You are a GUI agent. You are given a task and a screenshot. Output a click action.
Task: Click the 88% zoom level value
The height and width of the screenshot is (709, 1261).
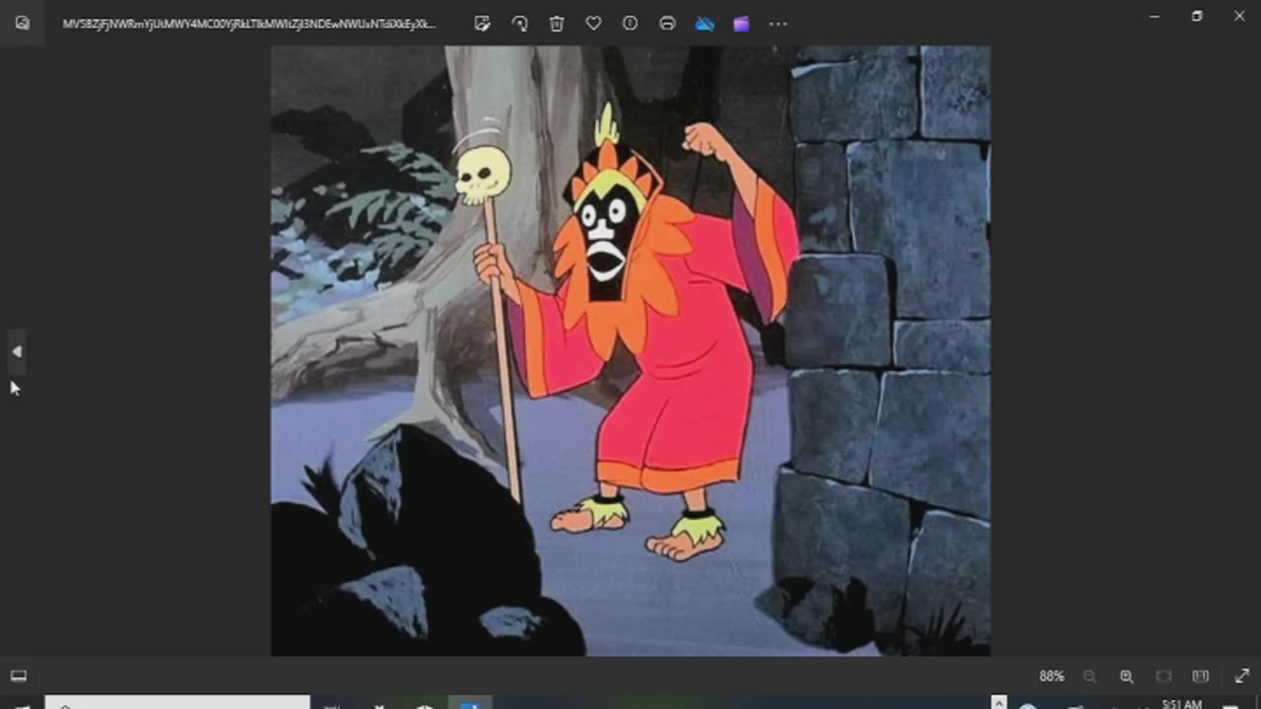[x=1051, y=677]
